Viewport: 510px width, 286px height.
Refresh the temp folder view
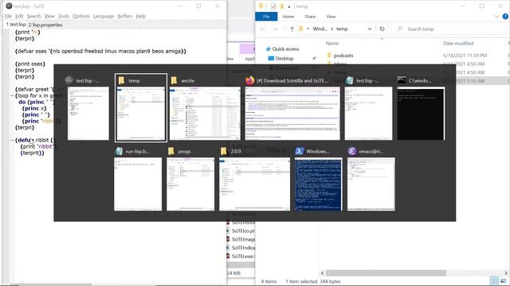click(382, 29)
